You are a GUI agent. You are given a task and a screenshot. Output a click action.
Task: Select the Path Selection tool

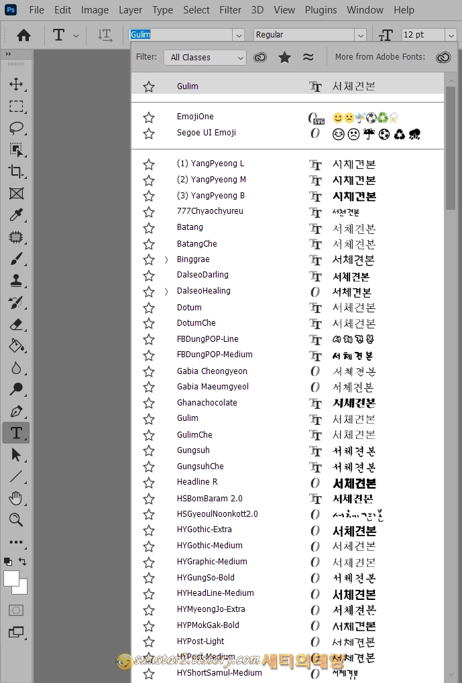click(16, 454)
